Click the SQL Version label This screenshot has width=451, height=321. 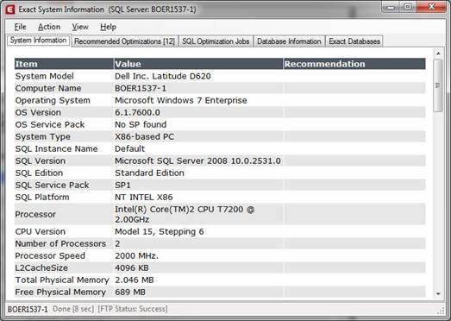(41, 161)
